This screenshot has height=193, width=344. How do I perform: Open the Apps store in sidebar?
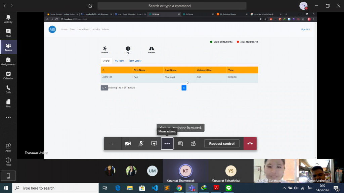8,147
